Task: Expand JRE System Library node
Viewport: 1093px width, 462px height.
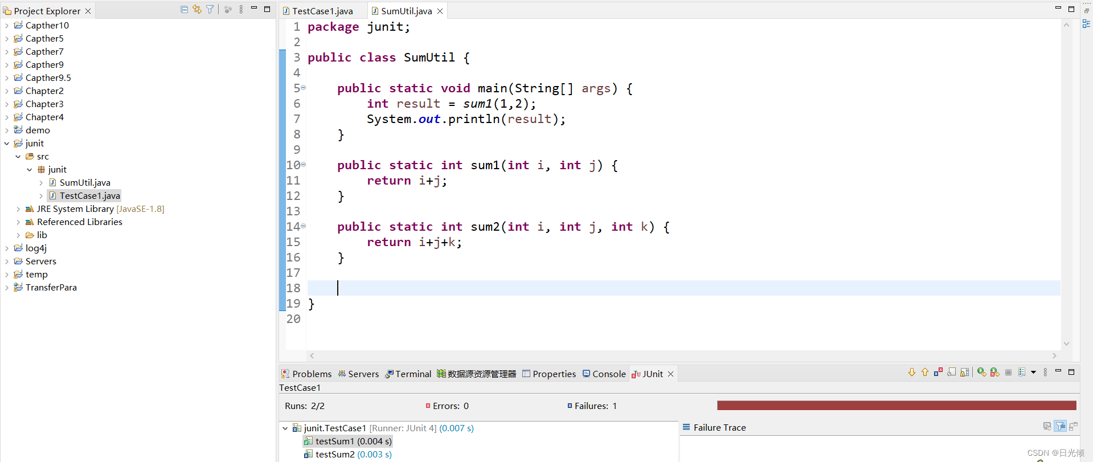Action: point(18,208)
